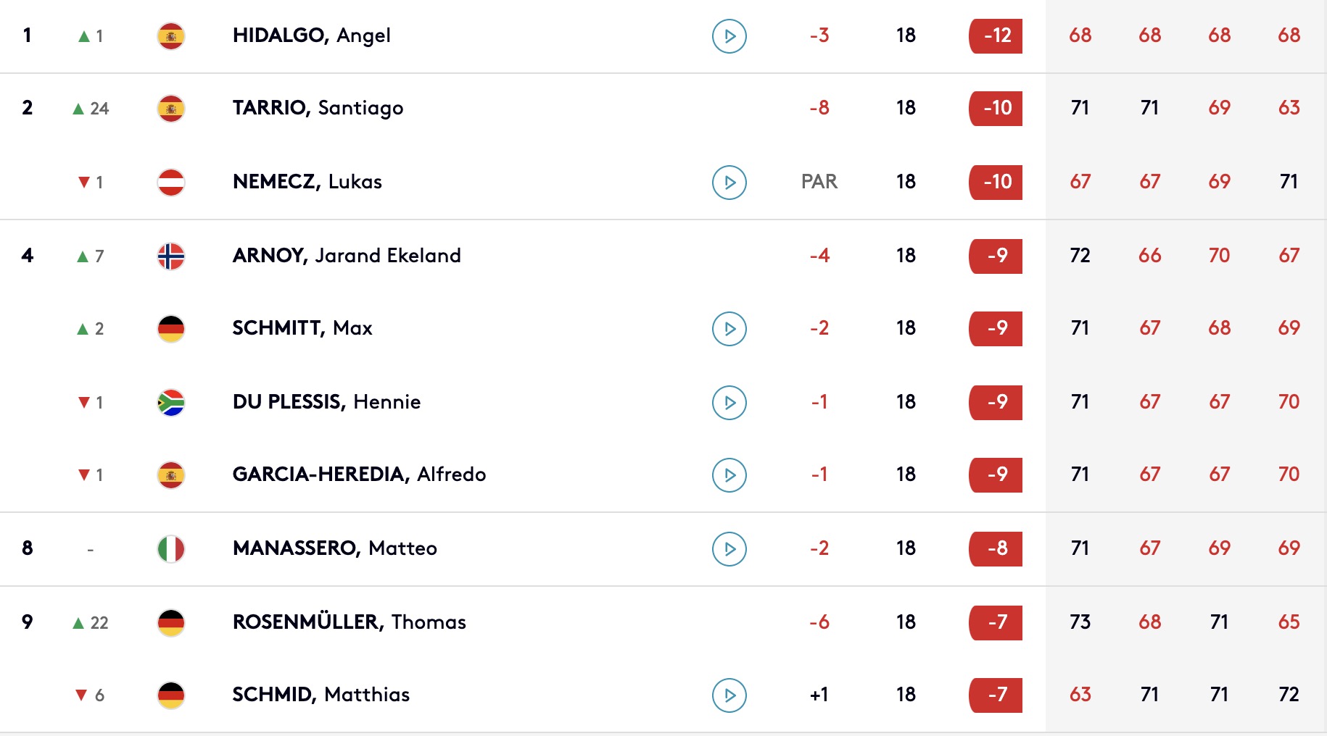The image size is (1327, 736).
Task: Open ARNOY, Jarand Ekeland player row
Action: click(x=663, y=256)
